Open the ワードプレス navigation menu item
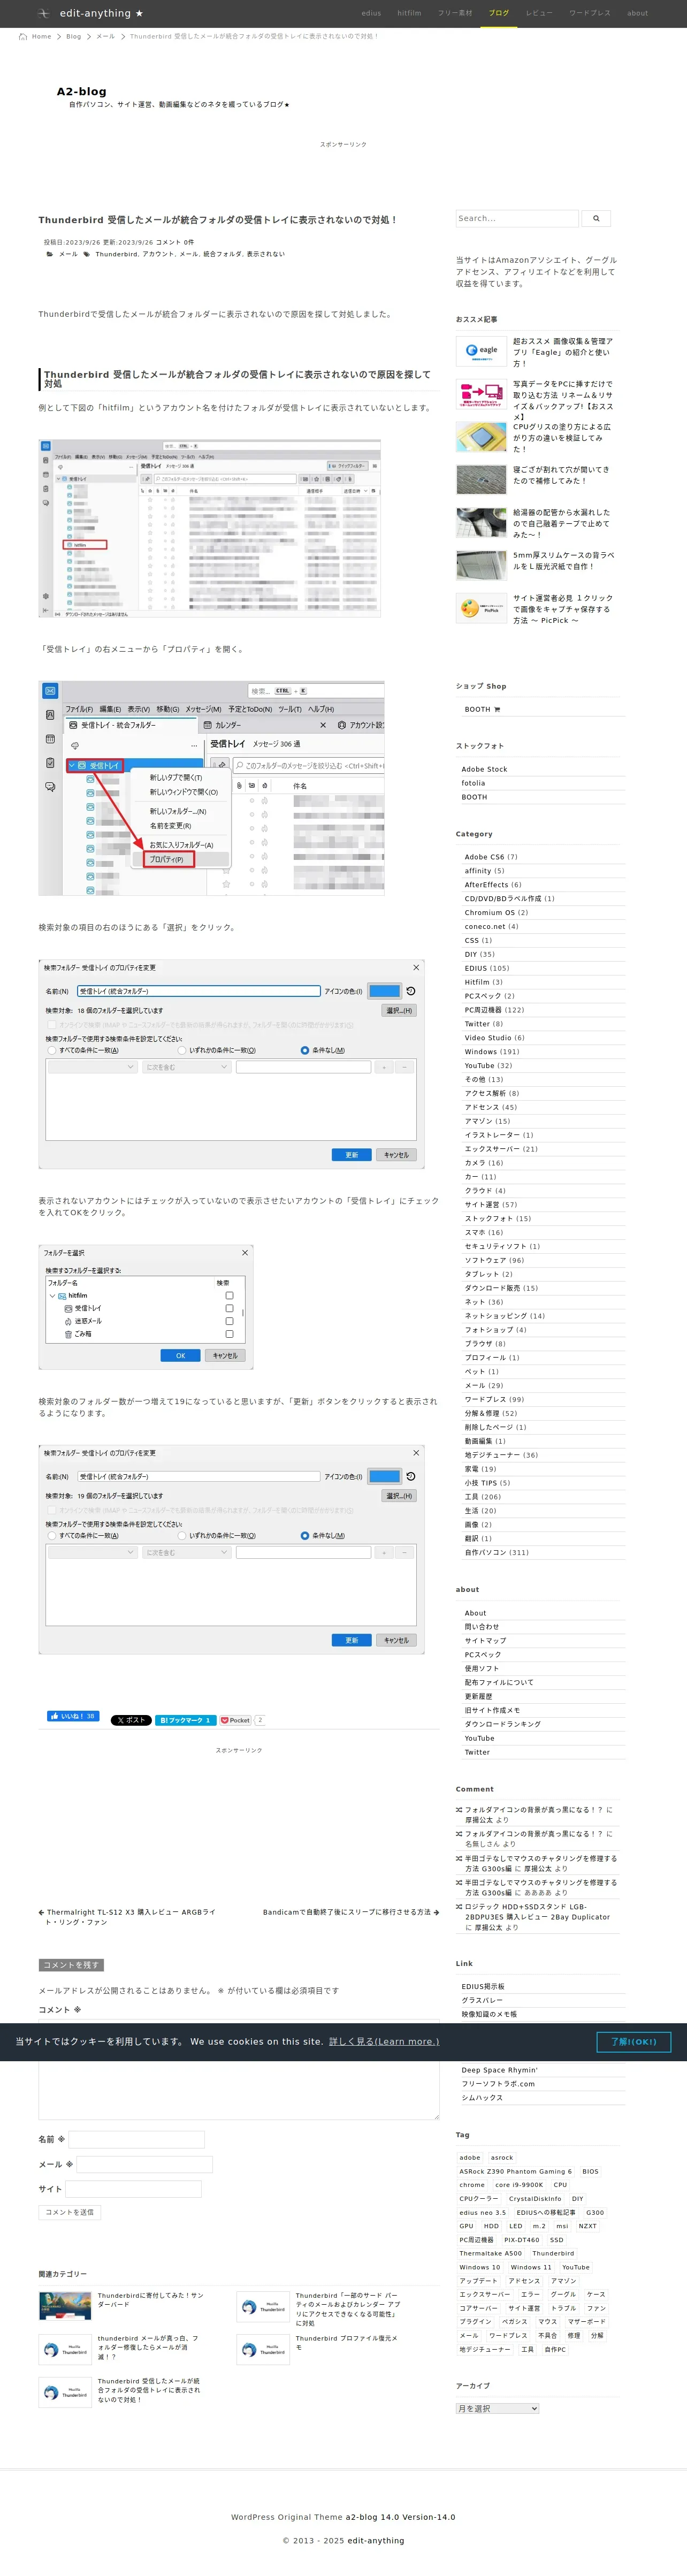Image resolution: width=687 pixels, height=2576 pixels. pos(590,13)
